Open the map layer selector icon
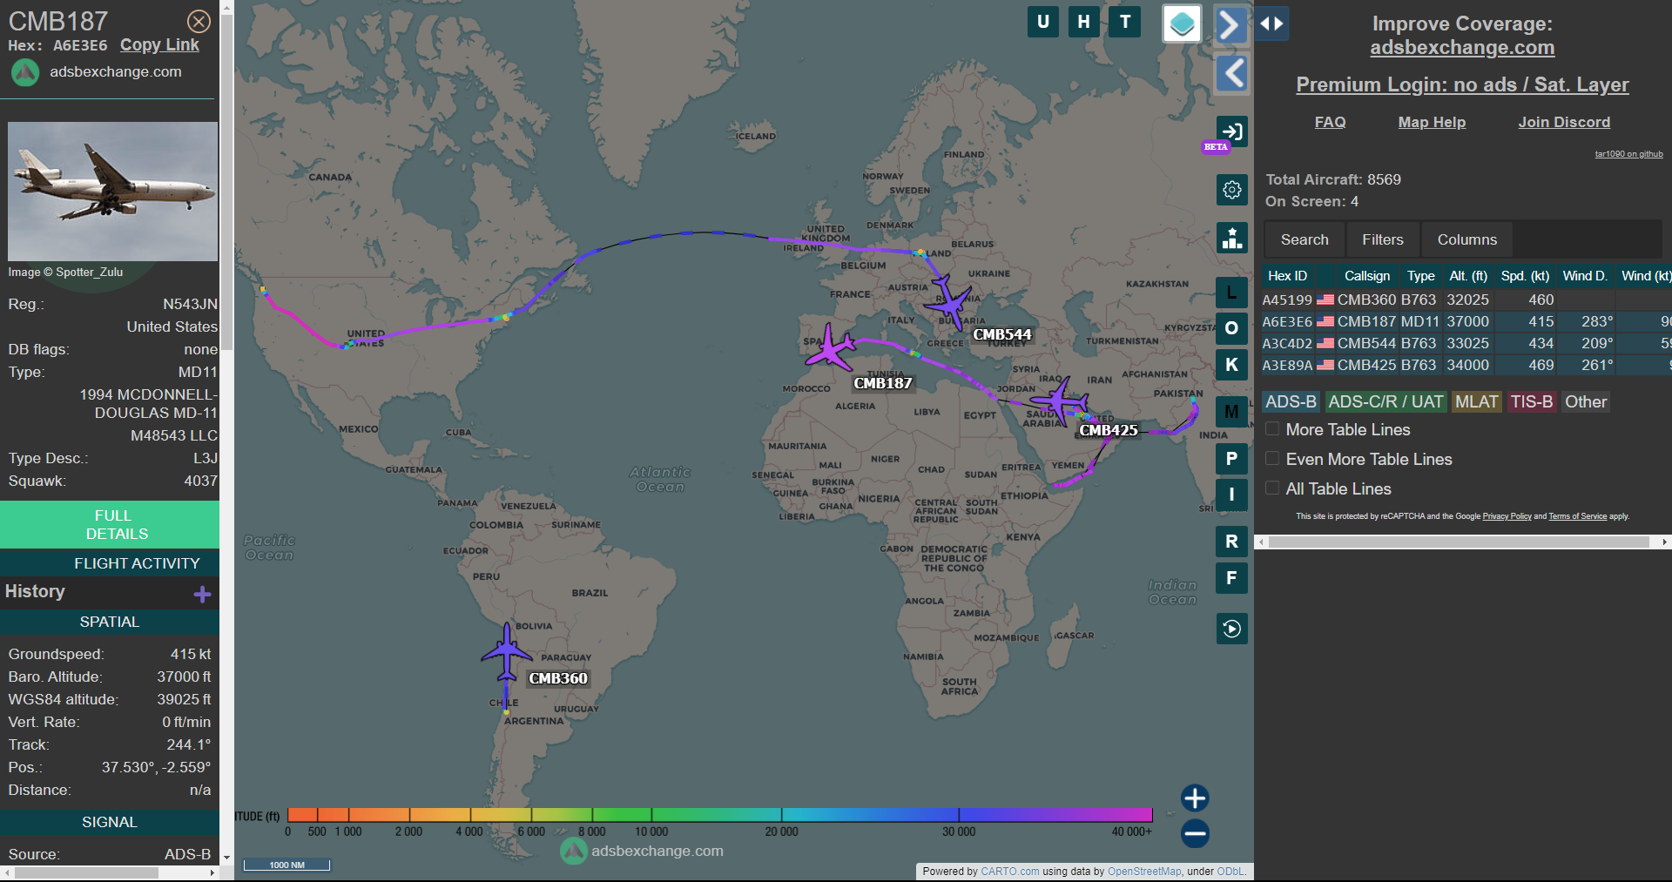1672x882 pixels. (x=1182, y=24)
